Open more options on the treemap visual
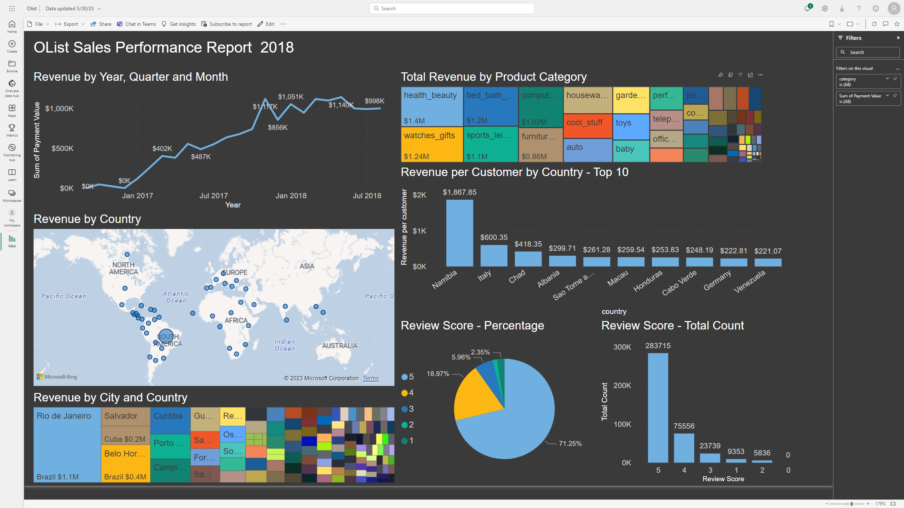Image resolution: width=904 pixels, height=508 pixels. point(760,75)
